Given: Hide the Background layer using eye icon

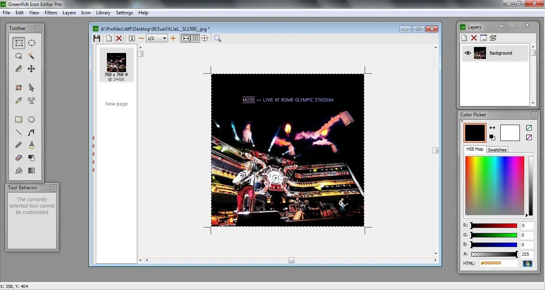Looking at the screenshot, I should click(x=468, y=53).
